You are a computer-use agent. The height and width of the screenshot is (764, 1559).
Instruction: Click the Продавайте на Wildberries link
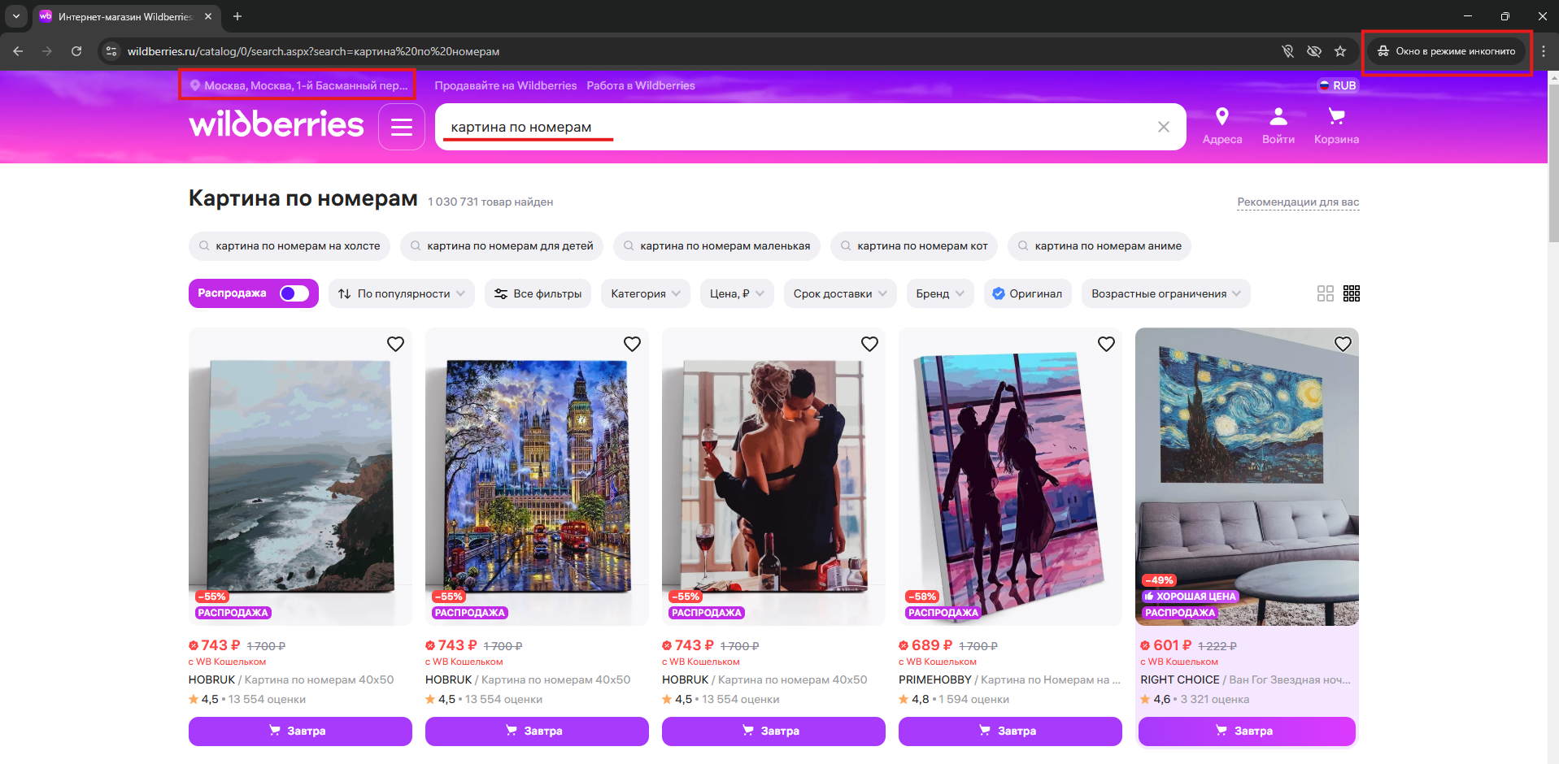tap(505, 85)
